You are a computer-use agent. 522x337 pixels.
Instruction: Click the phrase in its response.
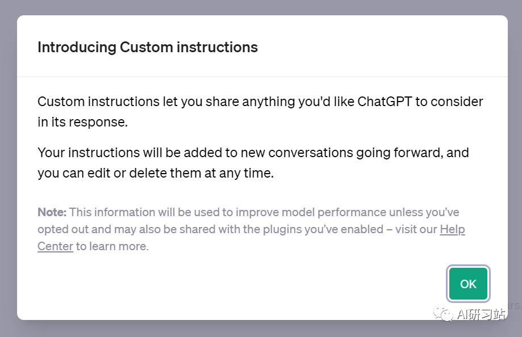point(82,122)
